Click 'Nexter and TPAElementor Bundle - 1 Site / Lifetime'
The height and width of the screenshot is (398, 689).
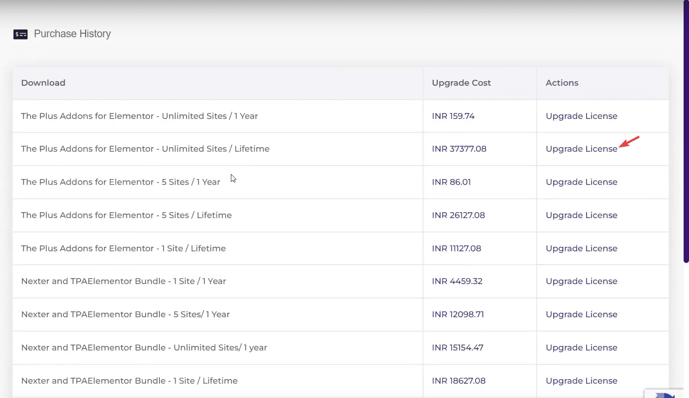pyautogui.click(x=129, y=381)
